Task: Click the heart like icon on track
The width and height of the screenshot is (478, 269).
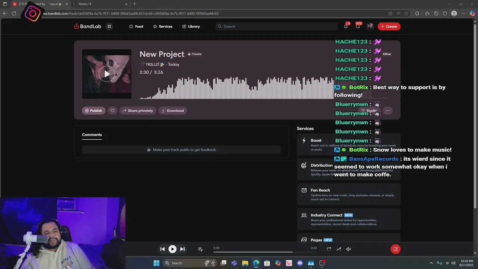Action: coord(112,111)
